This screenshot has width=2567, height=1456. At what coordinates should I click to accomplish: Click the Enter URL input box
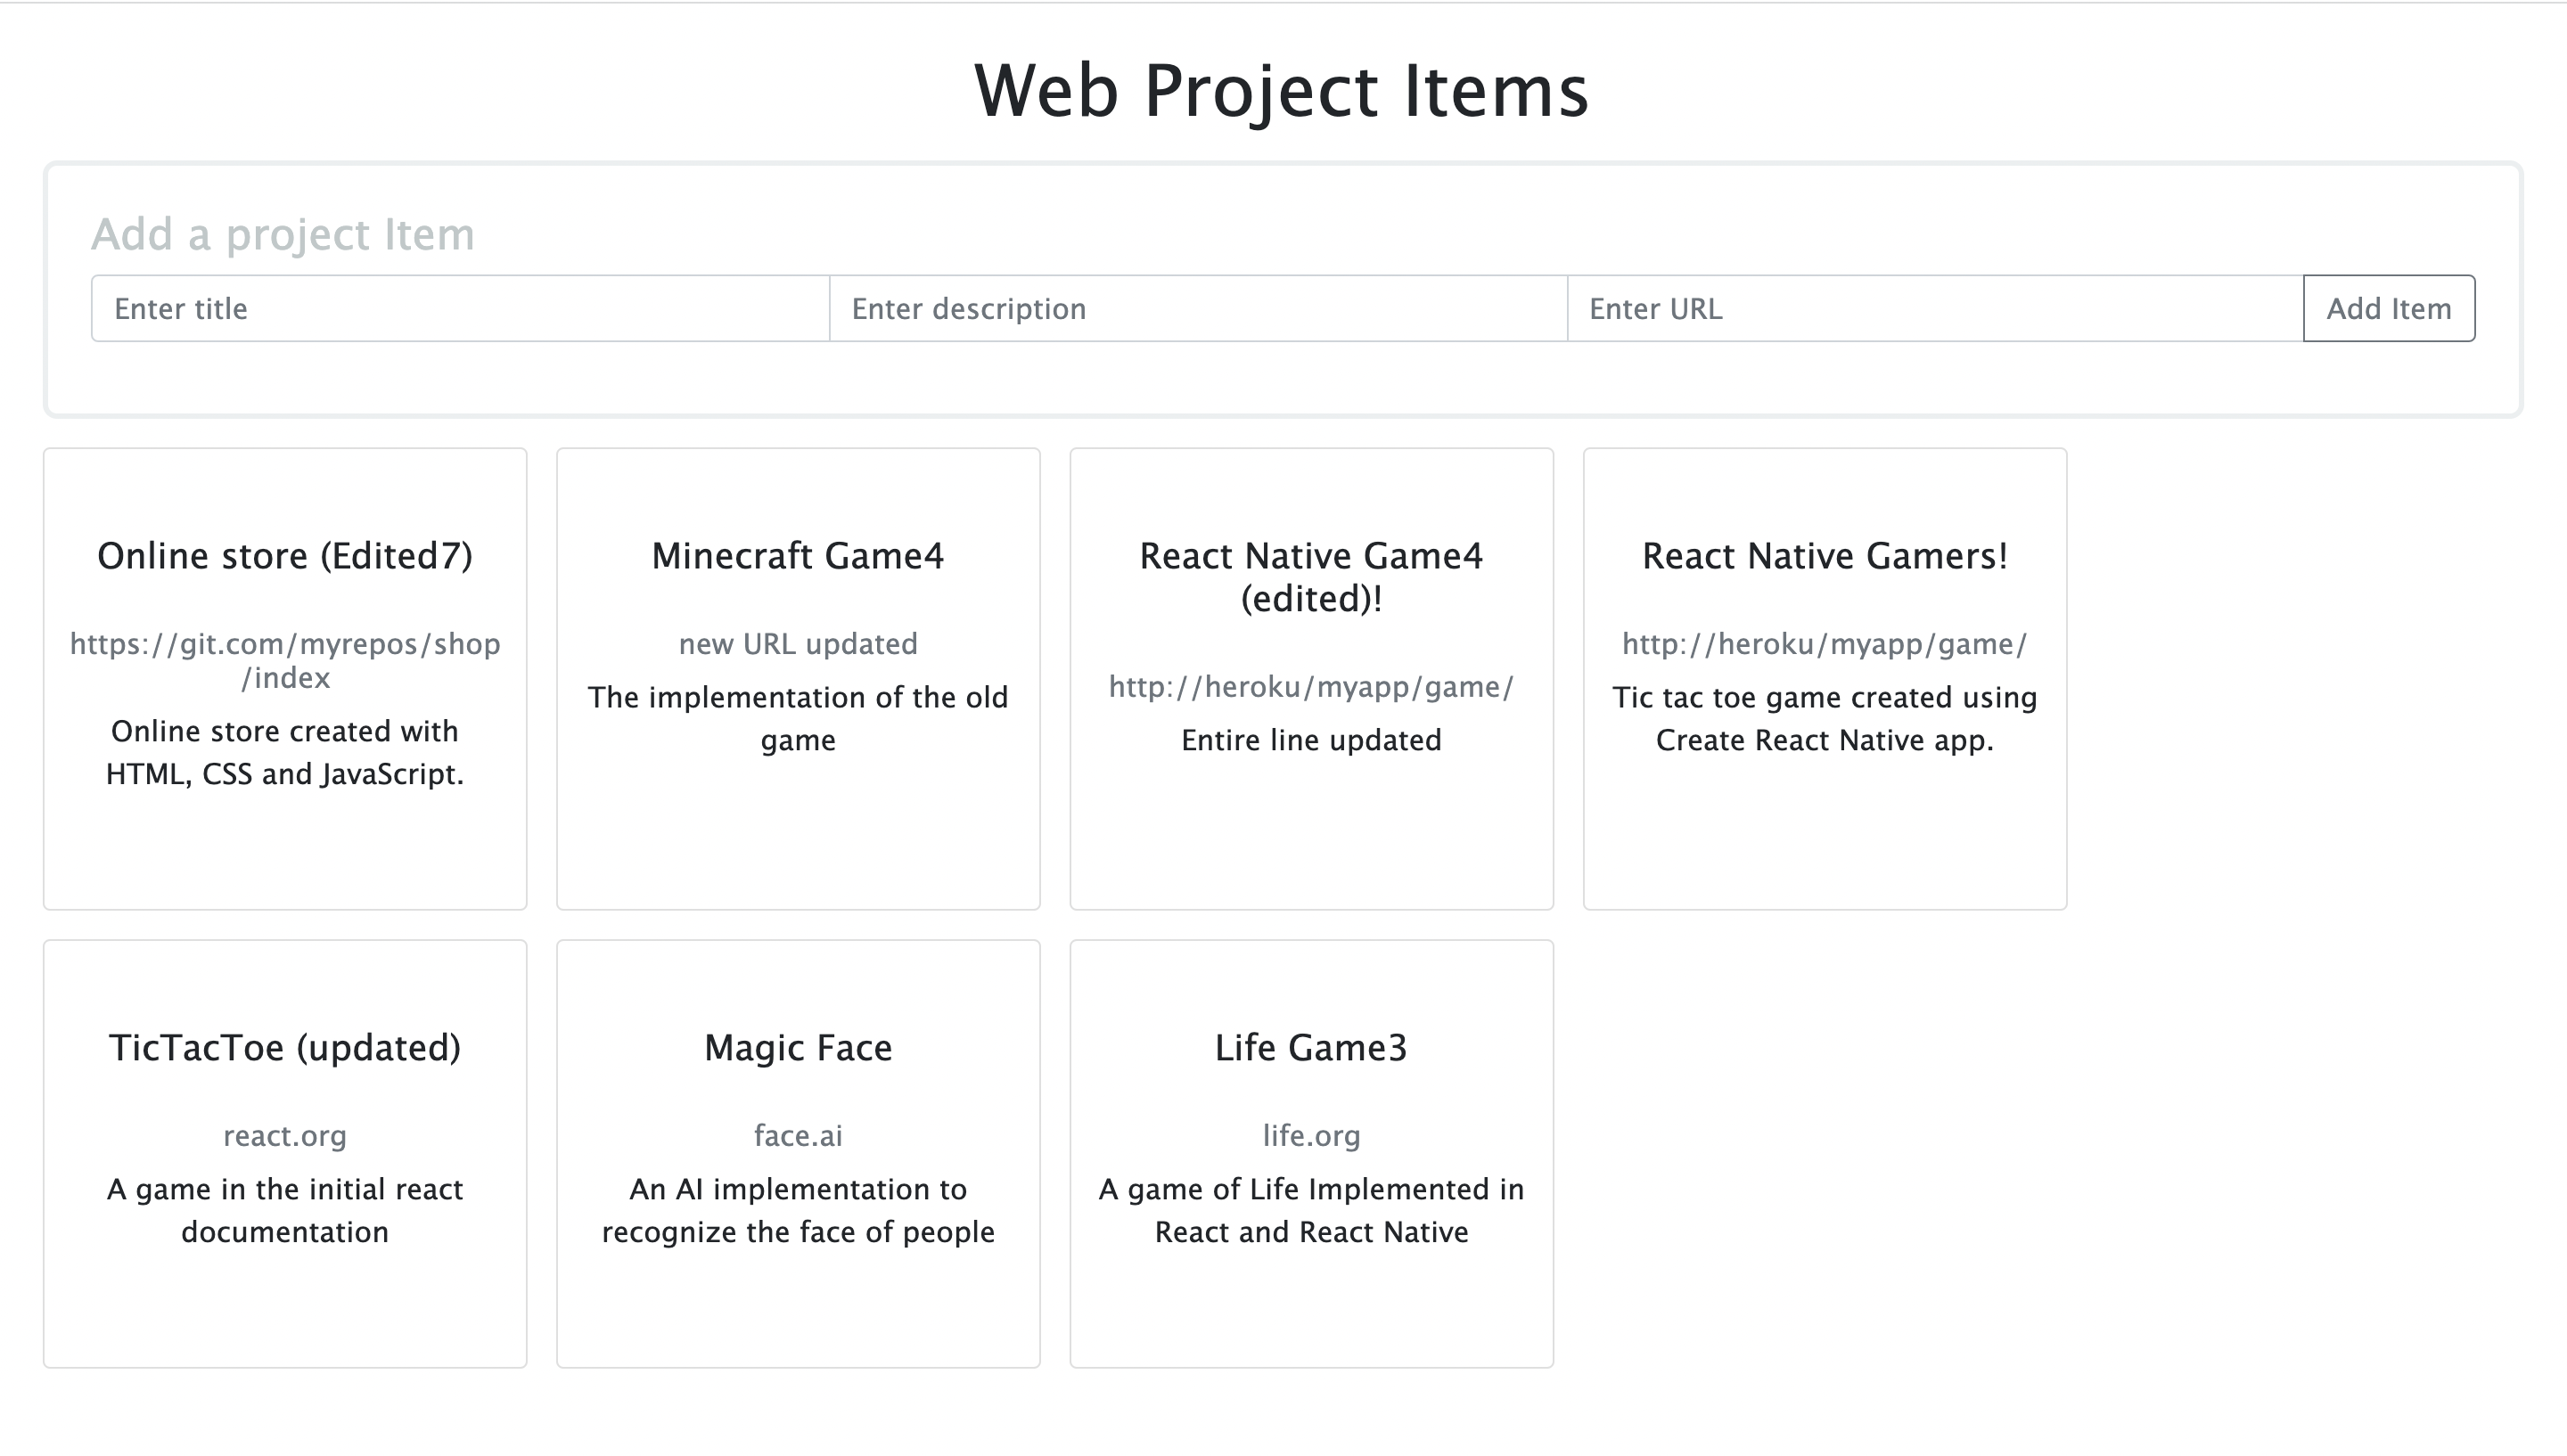point(1934,308)
